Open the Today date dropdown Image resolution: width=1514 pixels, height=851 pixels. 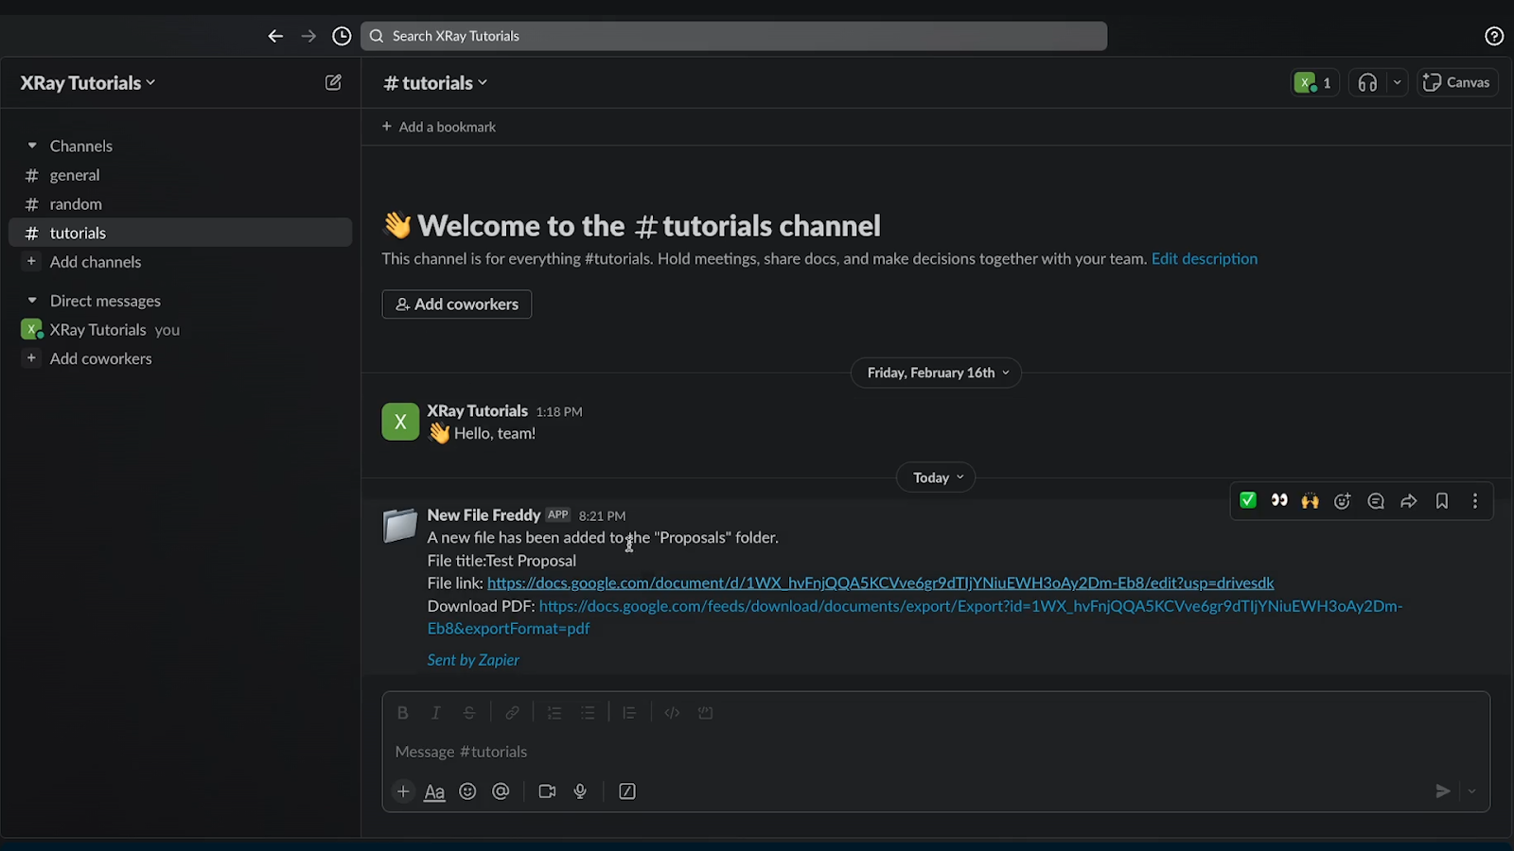(x=937, y=478)
